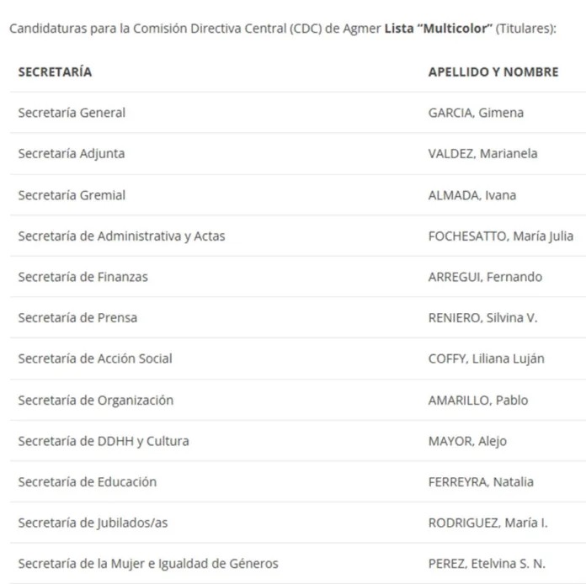Click the name ARREGUI, Fernando

(485, 277)
